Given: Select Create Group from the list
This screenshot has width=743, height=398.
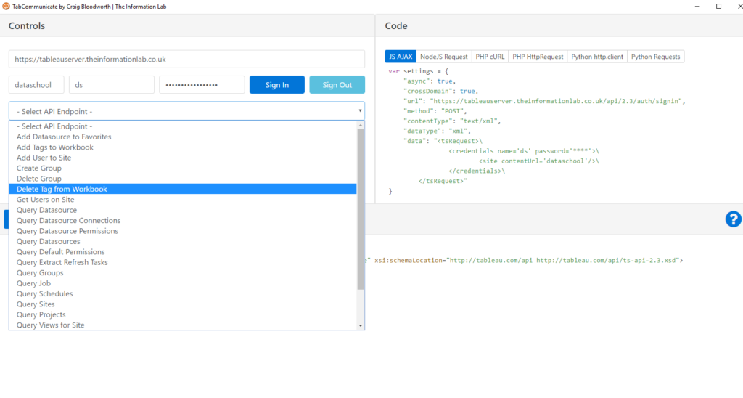Looking at the screenshot, I should point(182,168).
